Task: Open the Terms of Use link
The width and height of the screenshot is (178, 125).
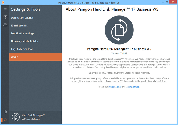Action: point(132,87)
